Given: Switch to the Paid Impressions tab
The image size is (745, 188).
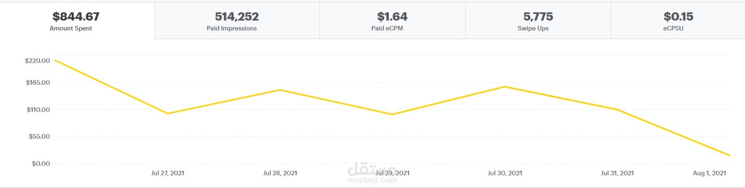Looking at the screenshot, I should pyautogui.click(x=237, y=20).
